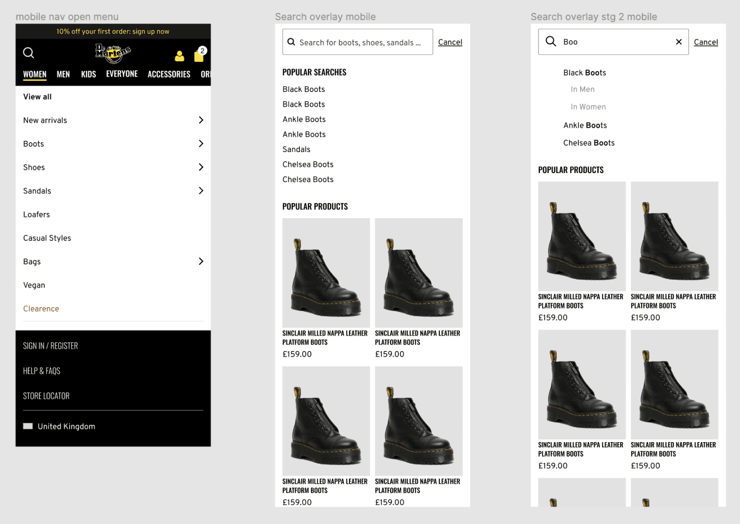Open bottom-right Sinclair boot image in Search overlay mobile
This screenshot has width=740, height=524.
[419, 421]
